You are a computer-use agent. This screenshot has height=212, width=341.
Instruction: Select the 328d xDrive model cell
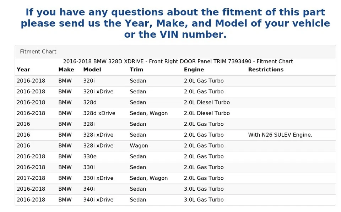pyautogui.click(x=99, y=113)
